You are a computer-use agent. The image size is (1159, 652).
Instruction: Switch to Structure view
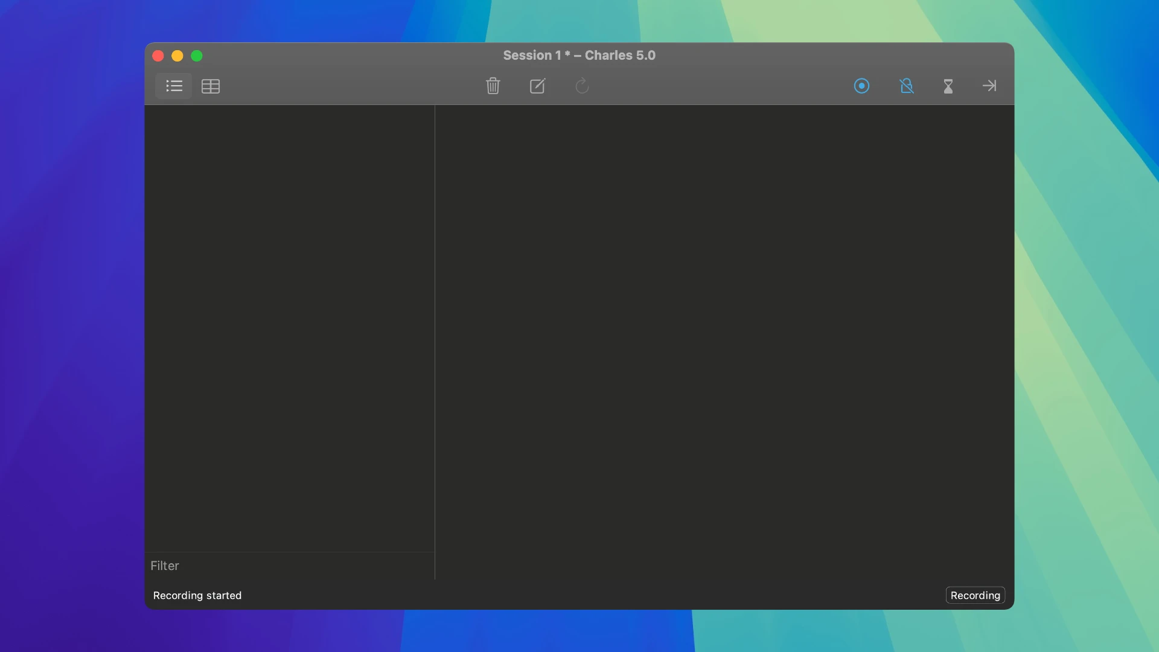[174, 86]
